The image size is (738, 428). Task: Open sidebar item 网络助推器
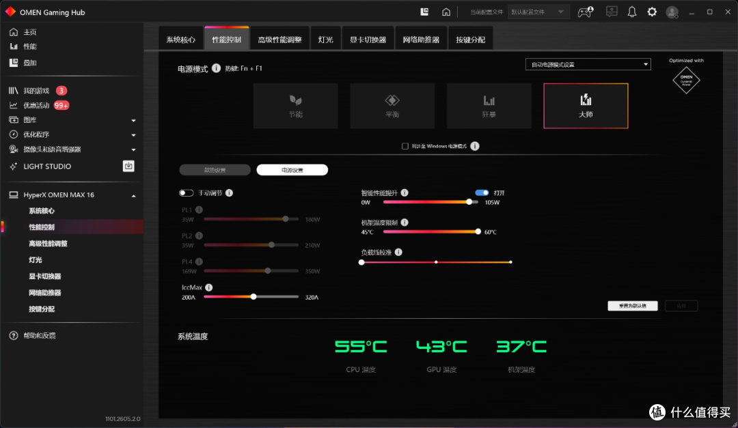[44, 293]
